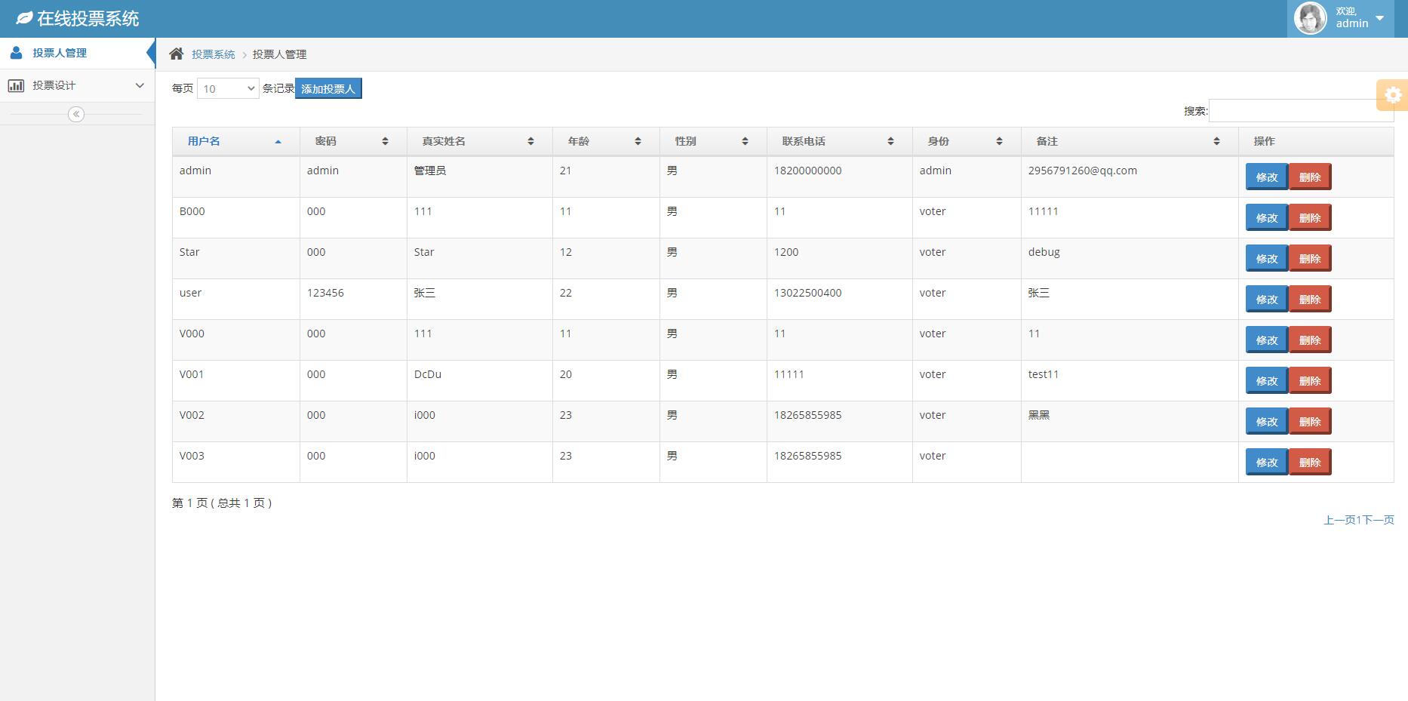The width and height of the screenshot is (1408, 701).
Task: Collapse the sidebar with double-chevron icon
Action: coord(76,114)
